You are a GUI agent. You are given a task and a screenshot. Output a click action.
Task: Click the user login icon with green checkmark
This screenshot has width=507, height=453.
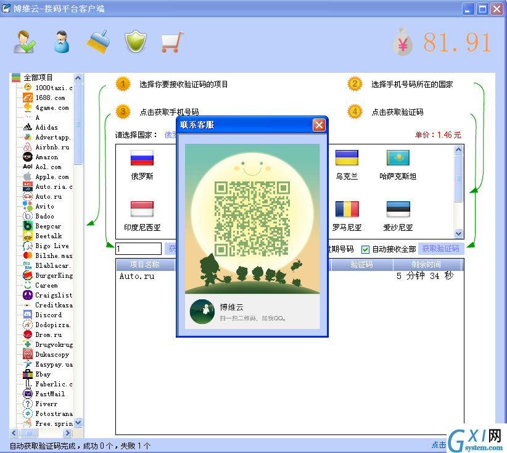pos(24,41)
